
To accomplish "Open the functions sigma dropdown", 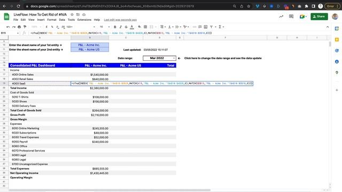I will tap(221, 27).
